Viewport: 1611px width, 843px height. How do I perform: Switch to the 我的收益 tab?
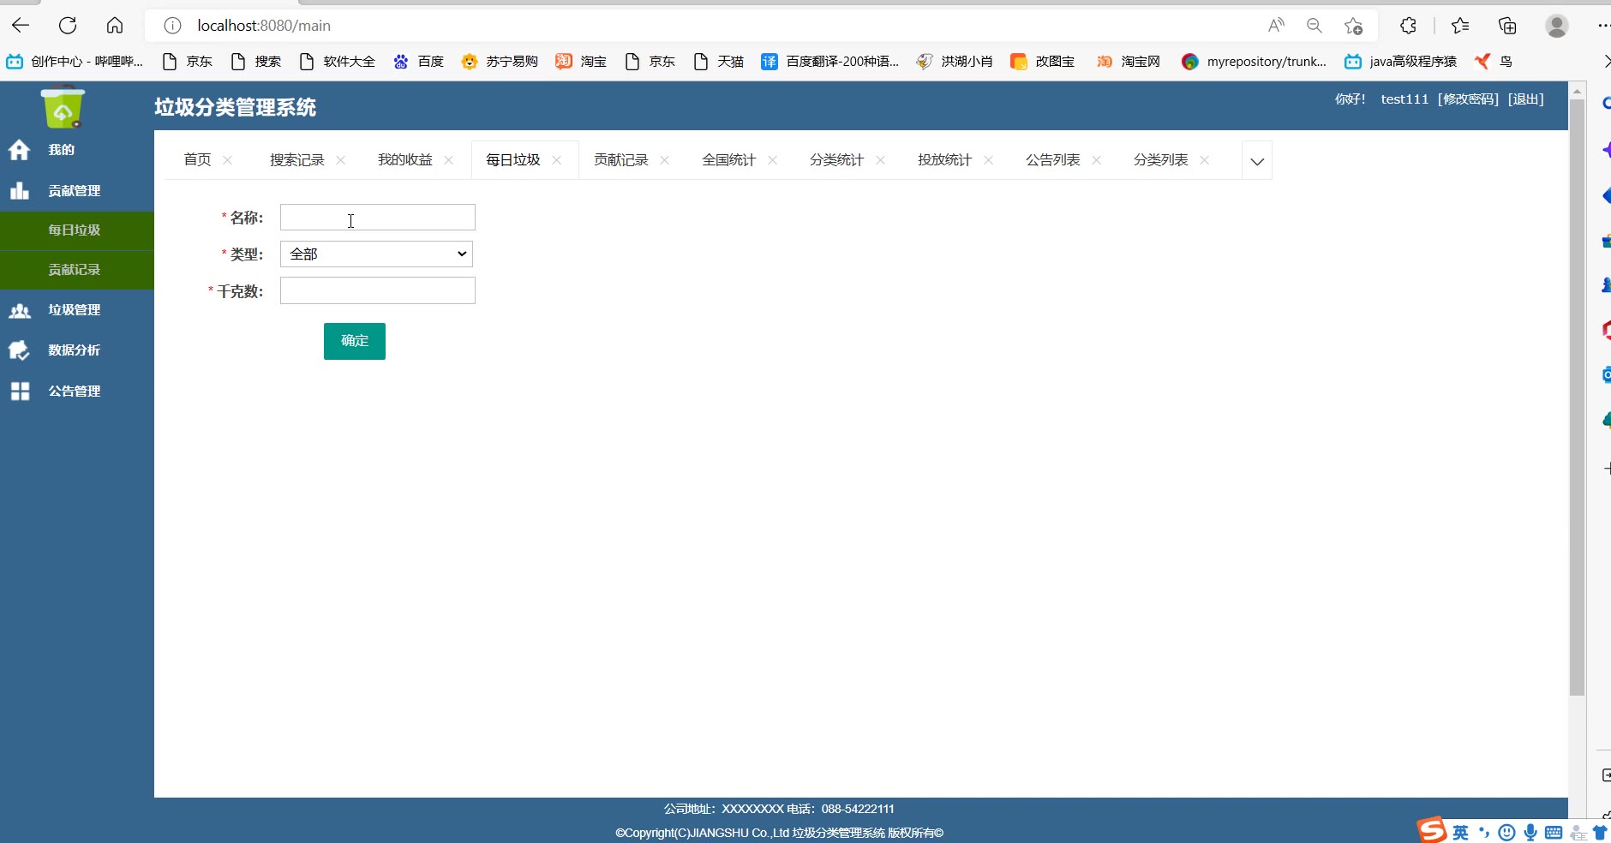click(x=404, y=160)
